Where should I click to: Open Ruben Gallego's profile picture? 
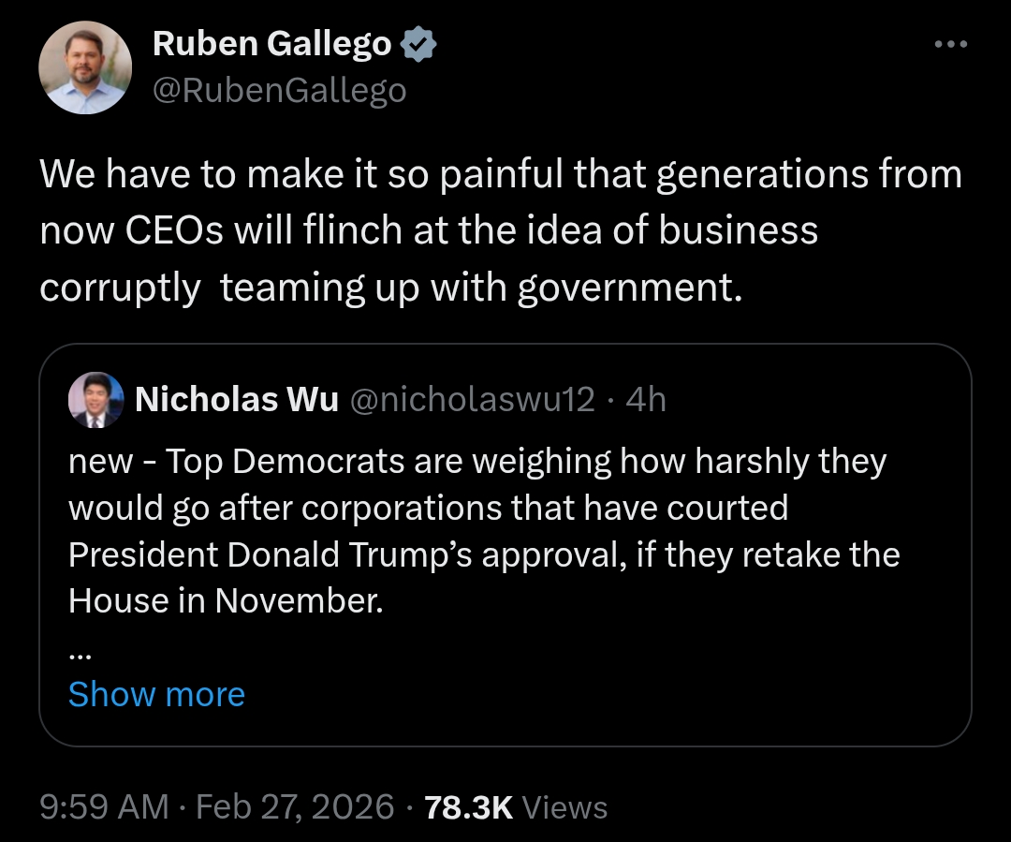(x=85, y=67)
